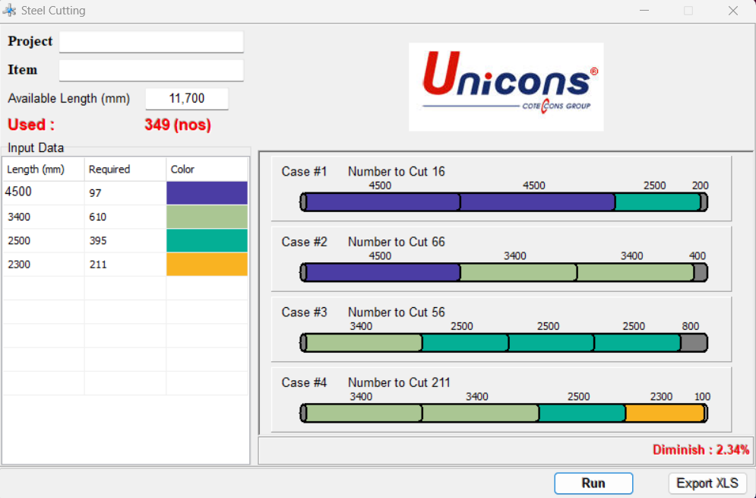
Task: Edit the Available Length field showing 11,700
Action: (187, 98)
